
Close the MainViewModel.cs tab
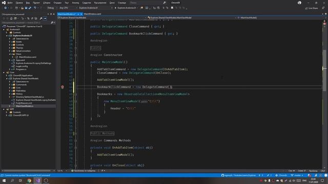81,14
